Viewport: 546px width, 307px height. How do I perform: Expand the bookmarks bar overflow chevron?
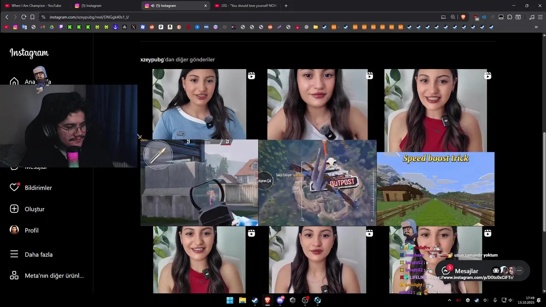coord(536,27)
